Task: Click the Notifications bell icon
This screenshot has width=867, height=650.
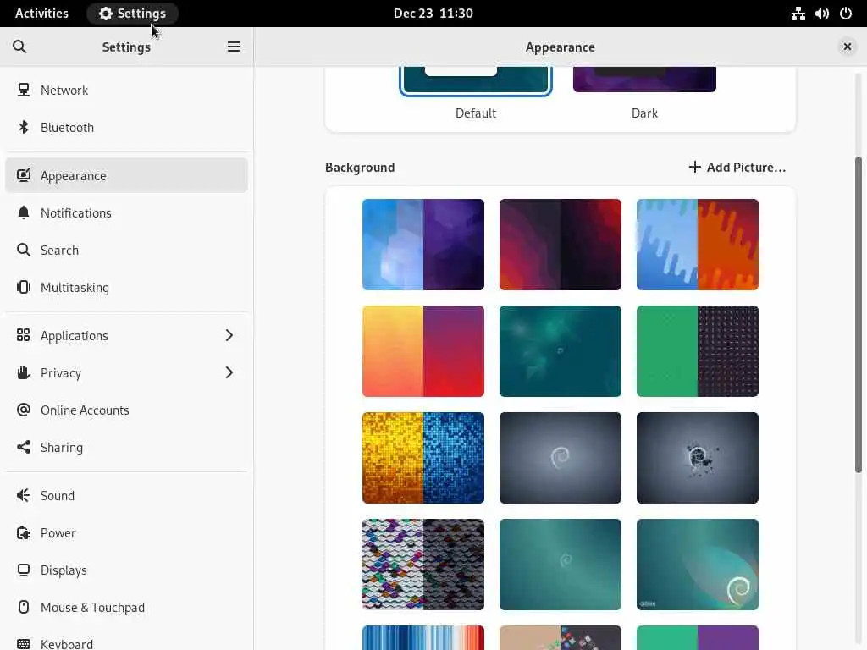Action: pos(23,212)
